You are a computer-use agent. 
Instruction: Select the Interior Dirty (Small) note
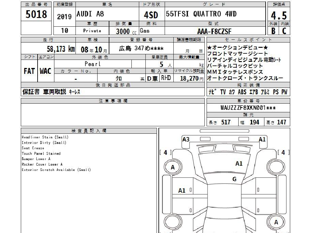(x=44, y=143)
